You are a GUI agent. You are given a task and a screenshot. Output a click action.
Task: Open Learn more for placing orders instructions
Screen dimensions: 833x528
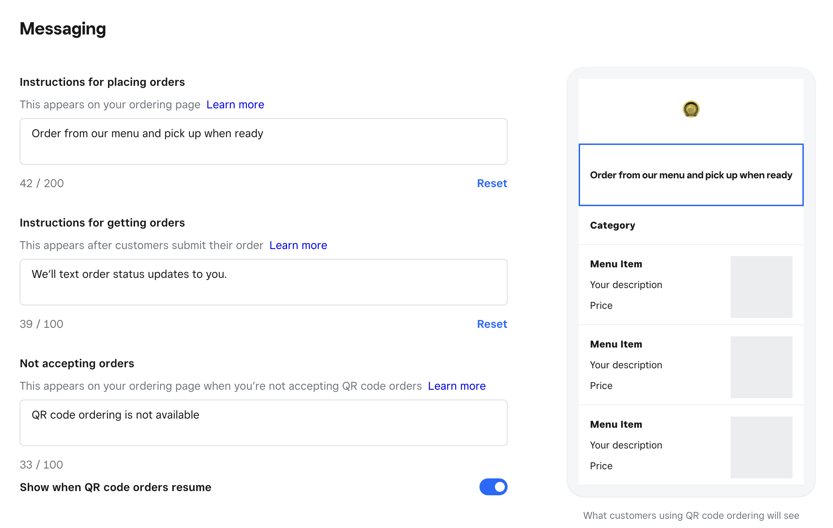(235, 104)
